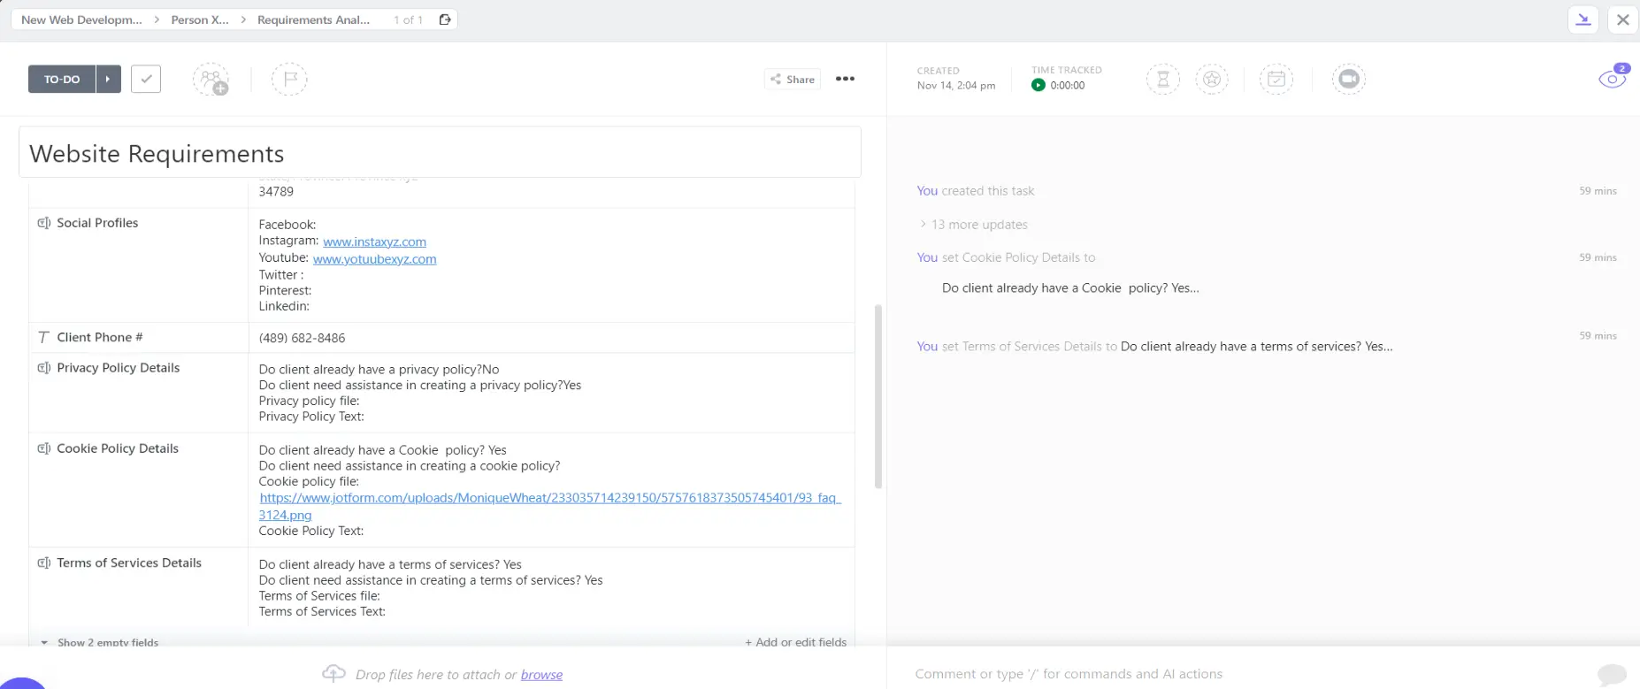1640x689 pixels.
Task: Mark task complete with checkmark box
Action: point(146,79)
